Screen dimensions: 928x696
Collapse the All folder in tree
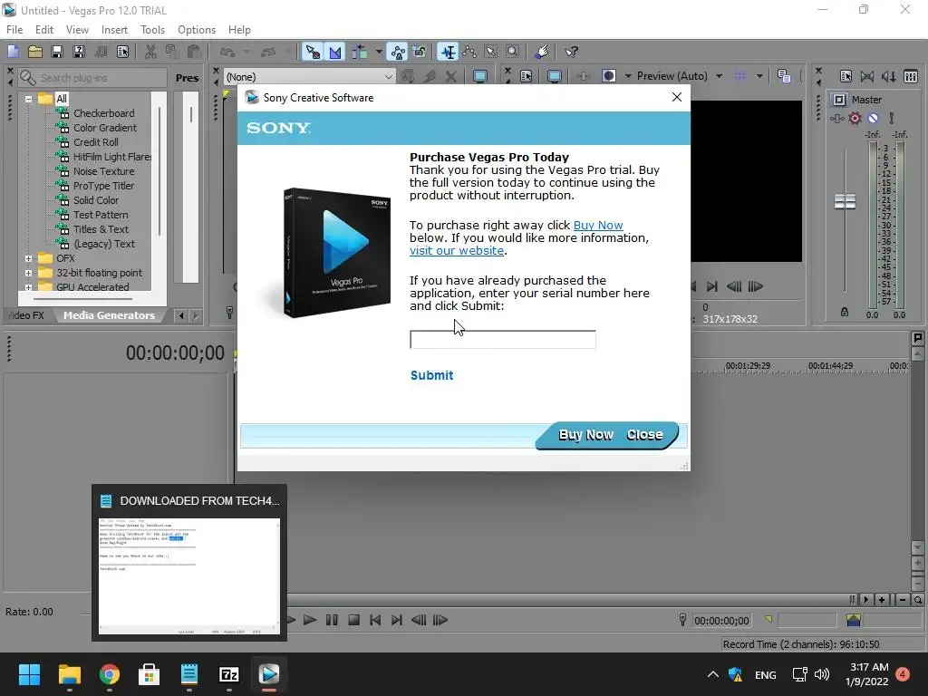click(28, 99)
